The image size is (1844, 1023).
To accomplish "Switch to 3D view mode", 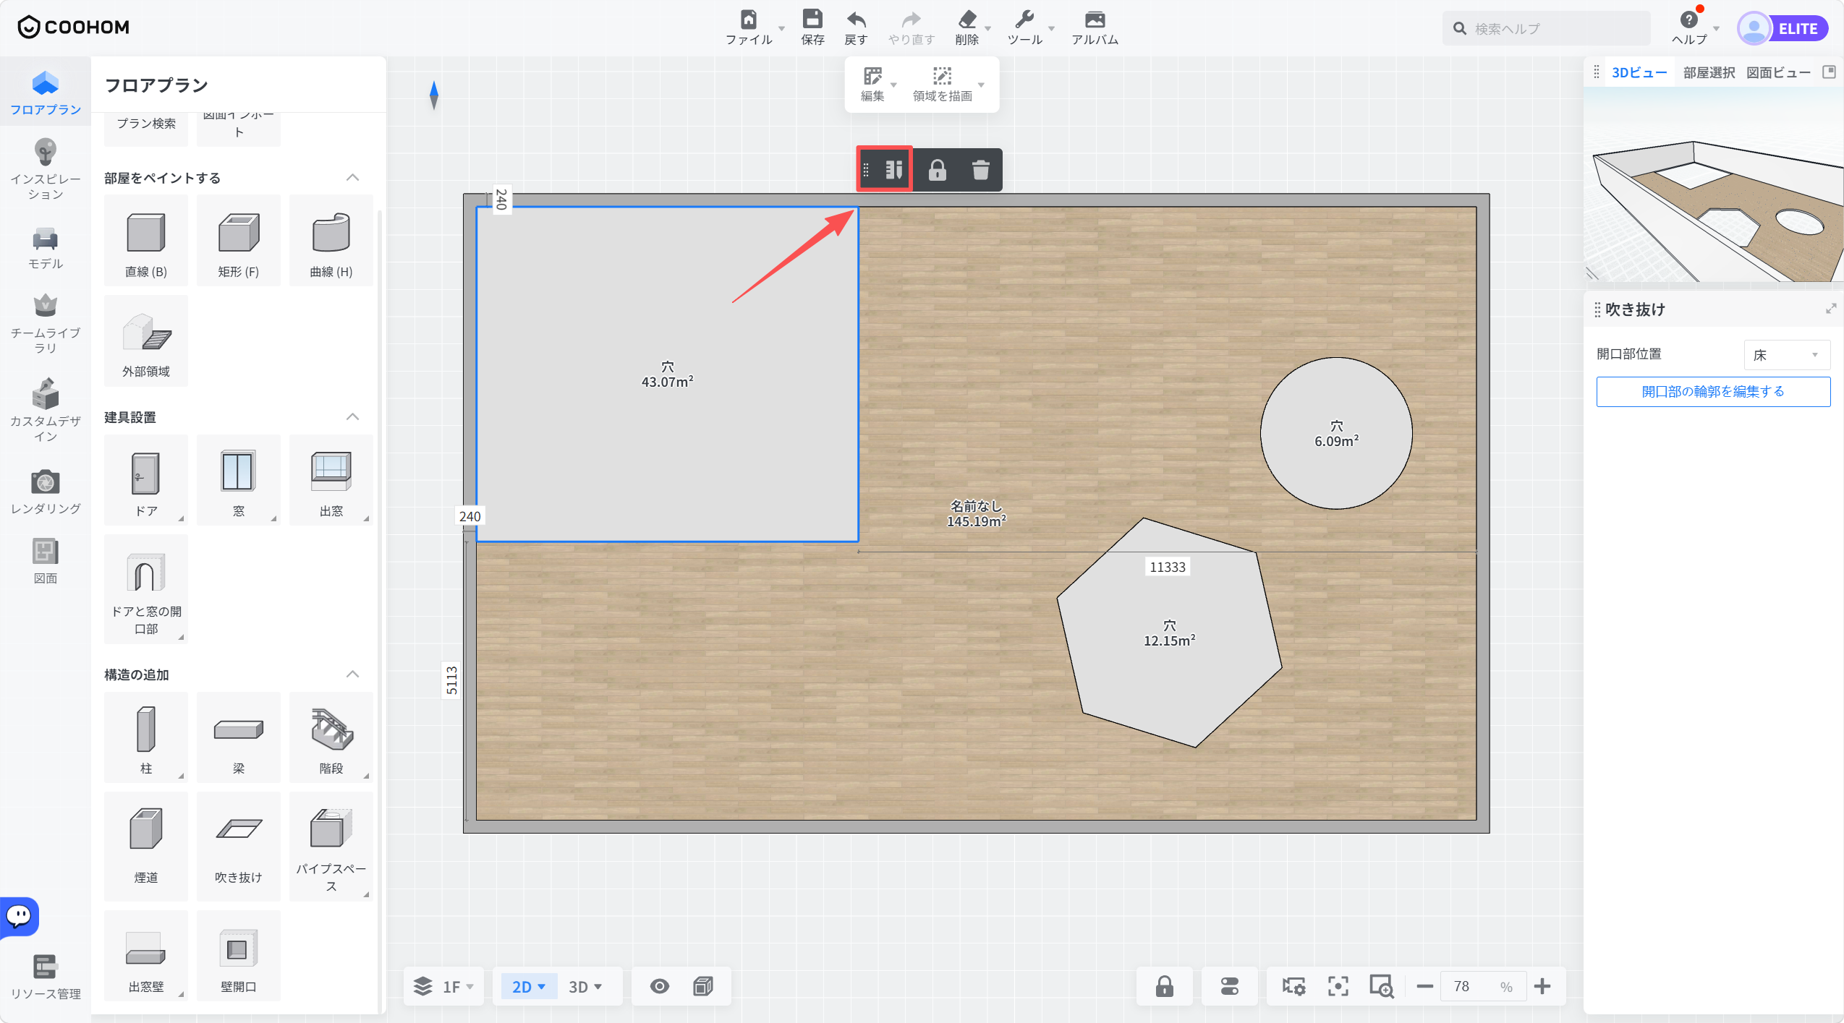I will [585, 987].
